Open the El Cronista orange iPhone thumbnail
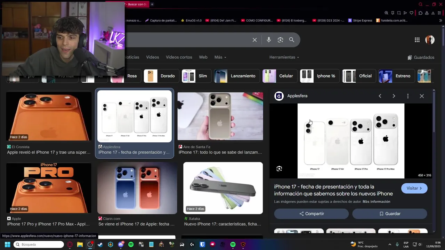The height and width of the screenshot is (250, 445). click(49, 116)
